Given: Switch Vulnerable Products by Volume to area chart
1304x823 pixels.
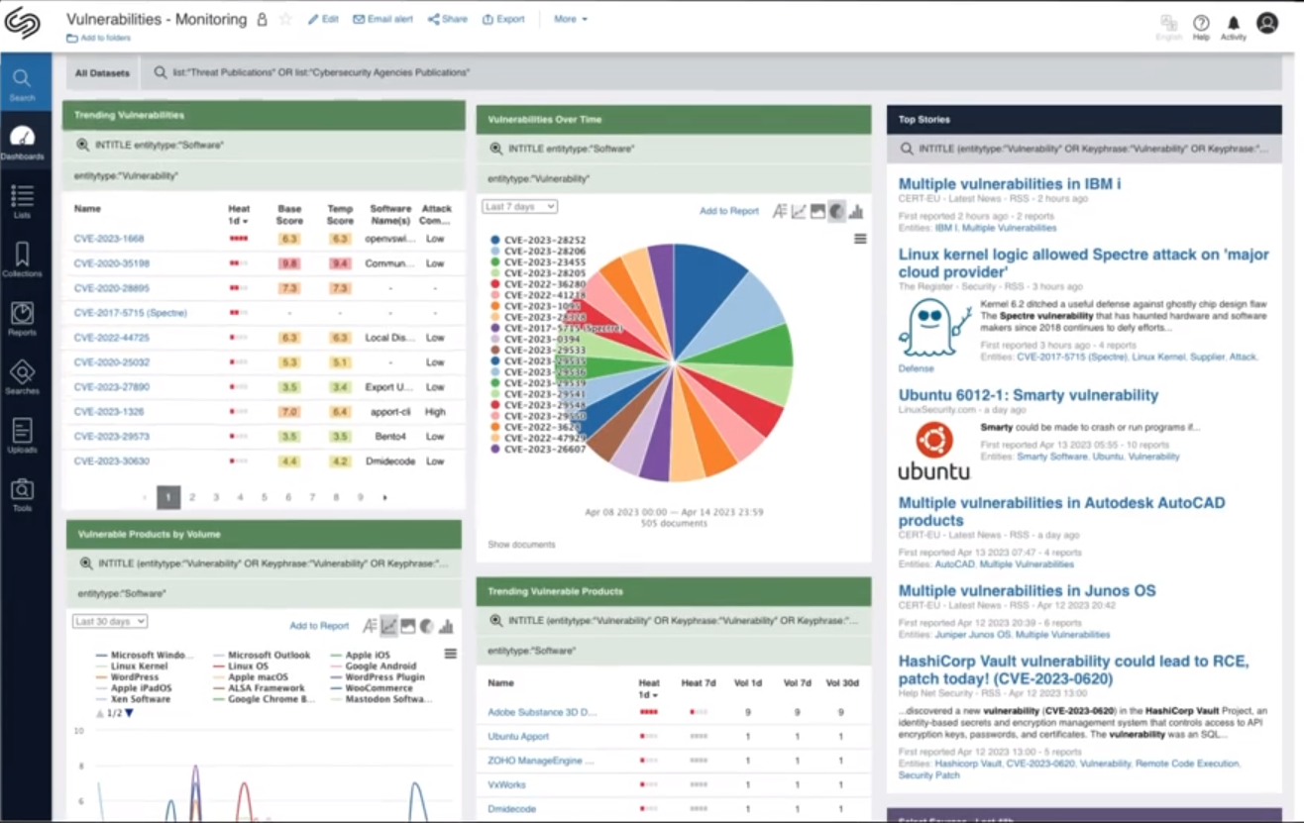Looking at the screenshot, I should [x=408, y=626].
